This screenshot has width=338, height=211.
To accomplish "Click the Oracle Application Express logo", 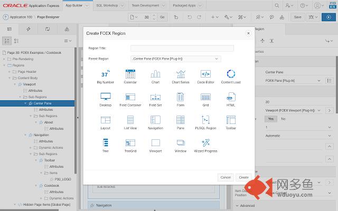I will pos(31,6).
